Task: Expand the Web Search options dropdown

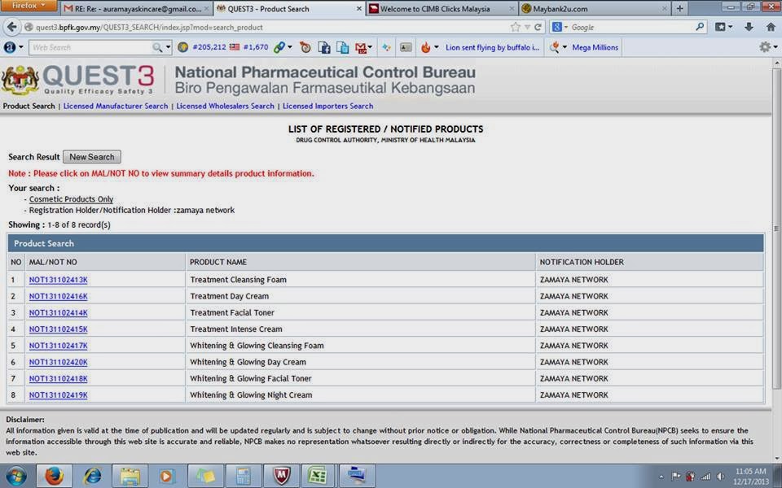Action: [x=168, y=47]
